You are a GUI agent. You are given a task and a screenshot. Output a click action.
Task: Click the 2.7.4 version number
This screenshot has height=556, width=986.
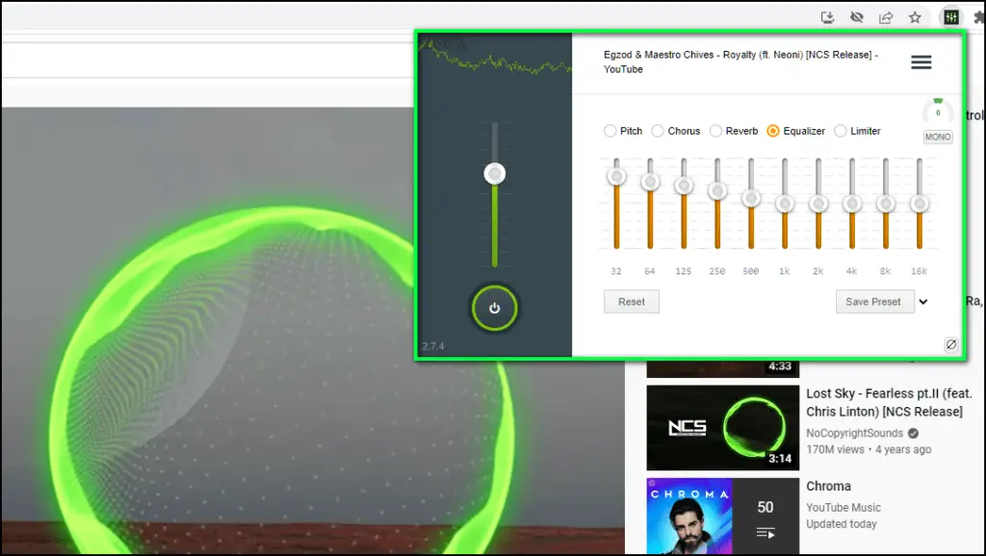pyautogui.click(x=433, y=346)
